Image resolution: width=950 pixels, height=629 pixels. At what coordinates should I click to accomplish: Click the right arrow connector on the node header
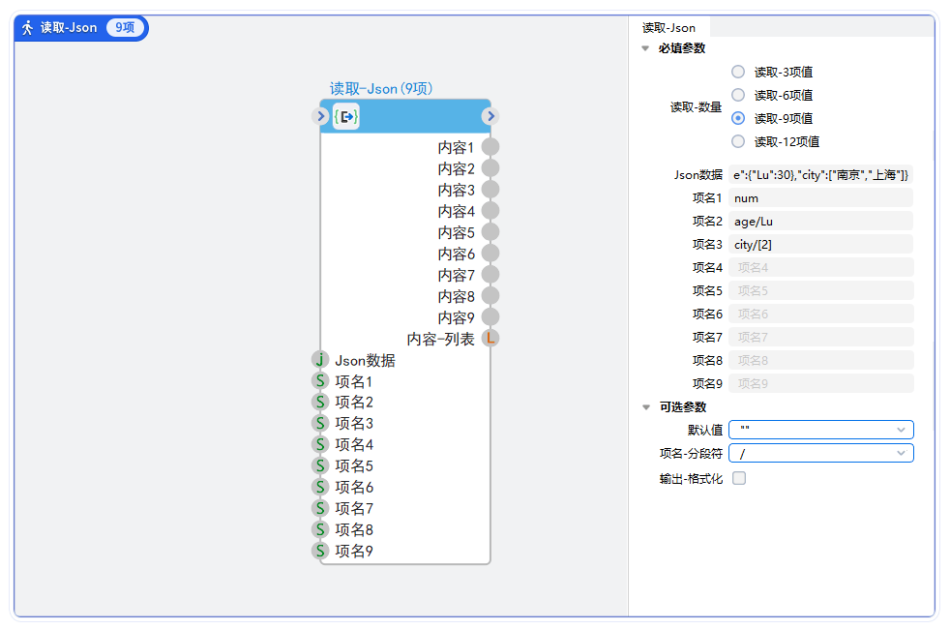(x=490, y=115)
